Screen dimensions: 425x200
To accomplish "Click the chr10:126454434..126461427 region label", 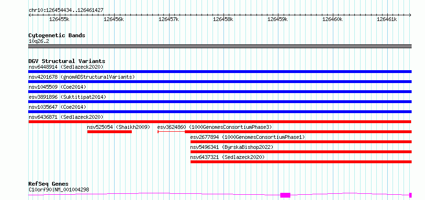I will (x=66, y=11).
